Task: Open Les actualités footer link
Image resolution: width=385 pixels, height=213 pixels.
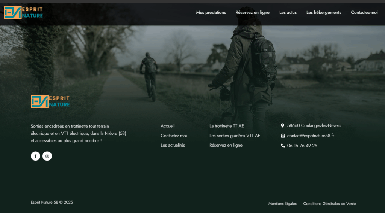Action: click(173, 145)
